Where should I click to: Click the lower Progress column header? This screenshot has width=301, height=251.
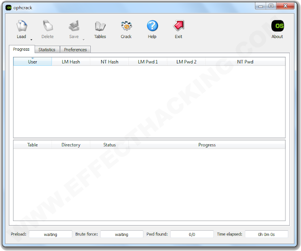coord(207,145)
